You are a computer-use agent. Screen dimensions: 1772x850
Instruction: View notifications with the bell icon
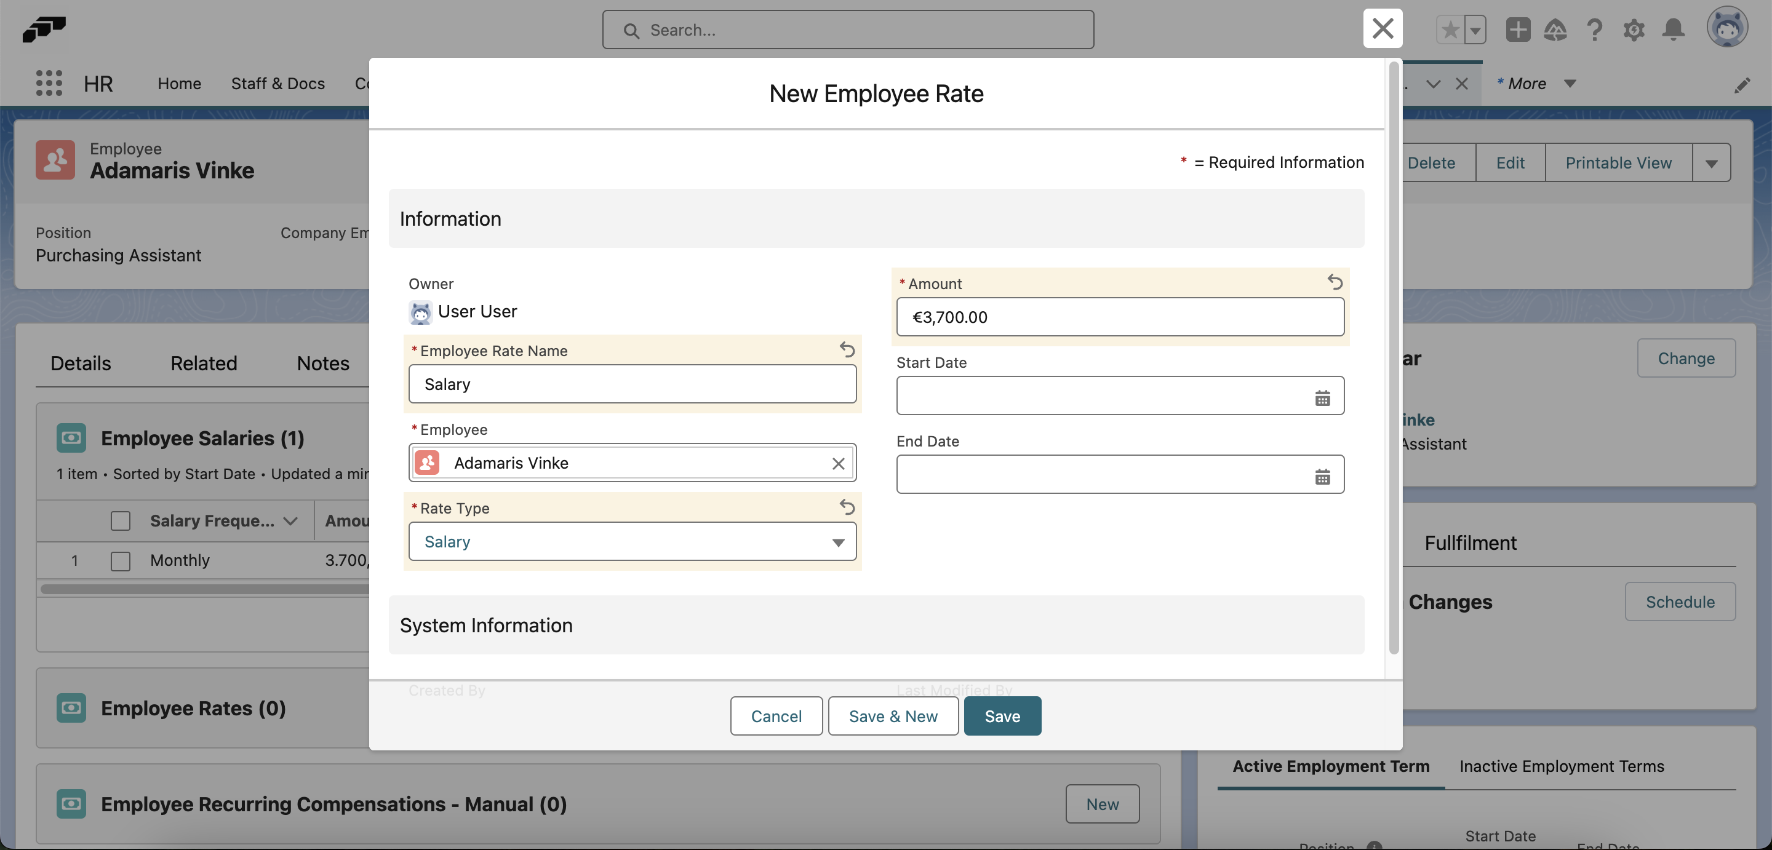pyautogui.click(x=1674, y=30)
